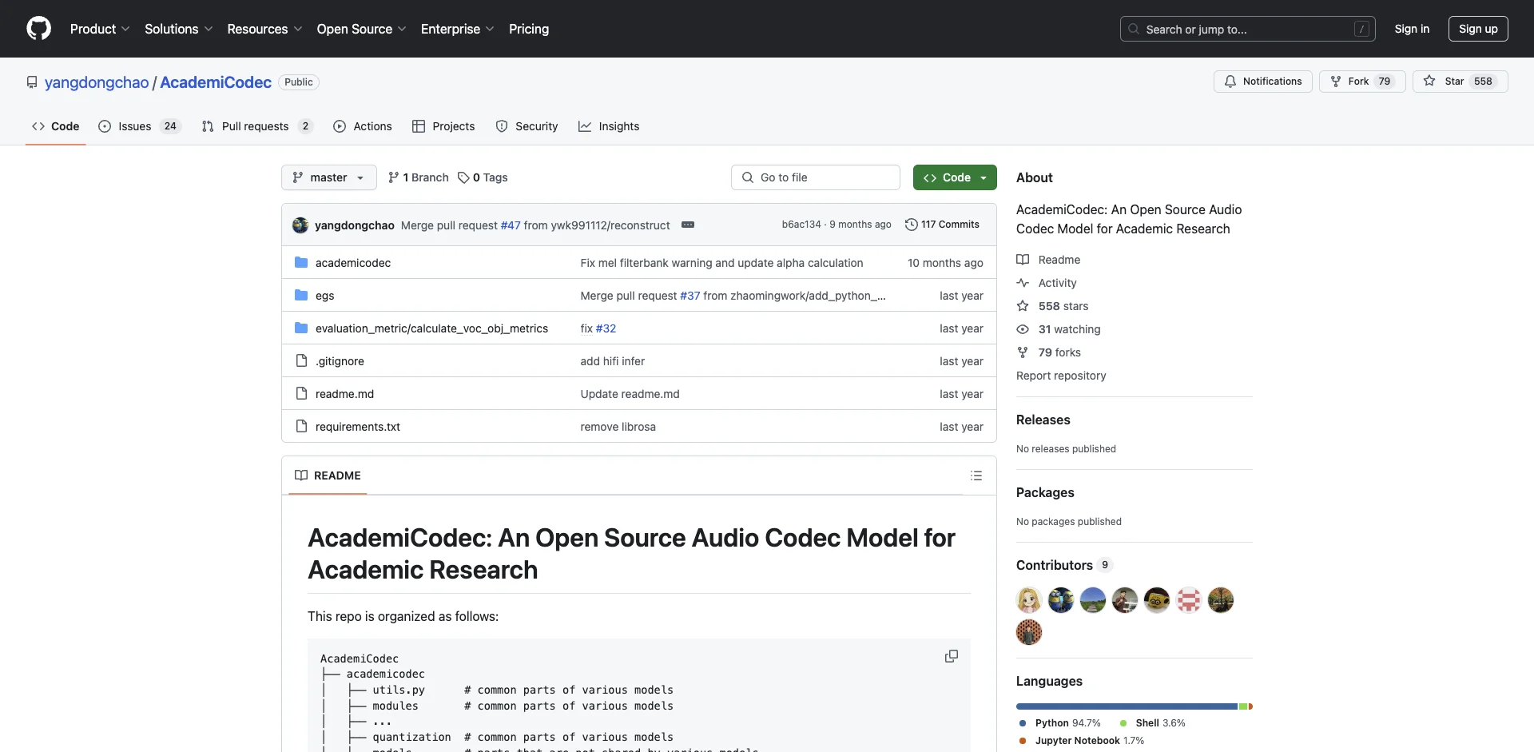Image resolution: width=1534 pixels, height=752 pixels.
Task: Open the readme.md file
Action: [344, 394]
